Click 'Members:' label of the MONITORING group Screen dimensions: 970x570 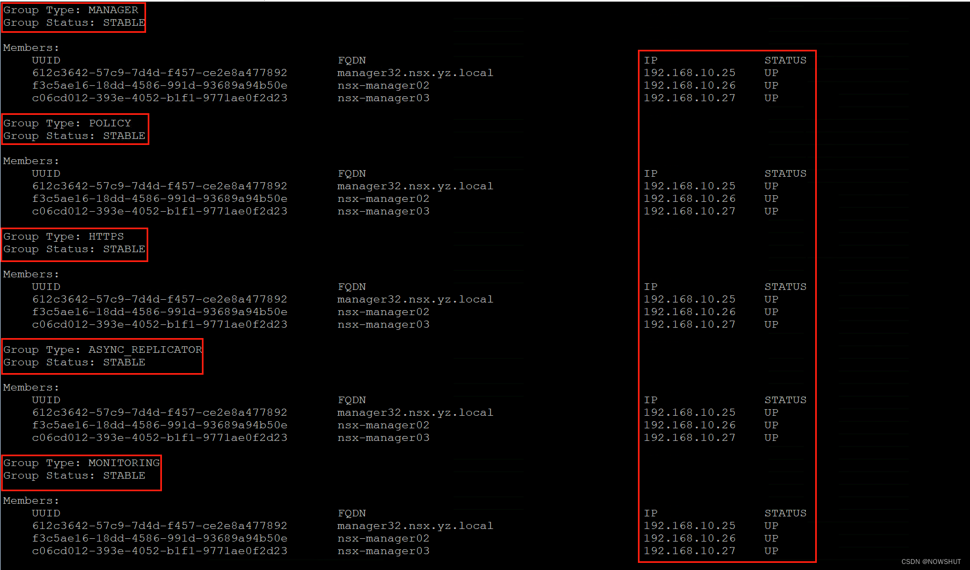pyautogui.click(x=31, y=501)
